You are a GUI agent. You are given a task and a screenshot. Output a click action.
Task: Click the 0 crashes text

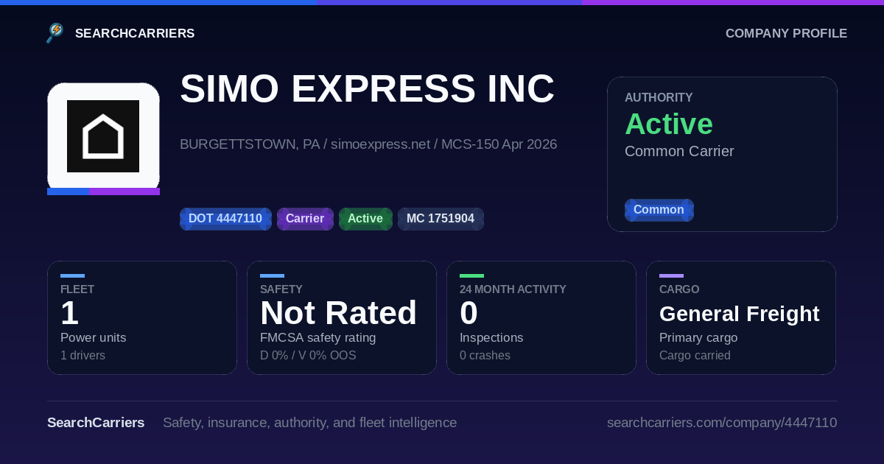485,355
